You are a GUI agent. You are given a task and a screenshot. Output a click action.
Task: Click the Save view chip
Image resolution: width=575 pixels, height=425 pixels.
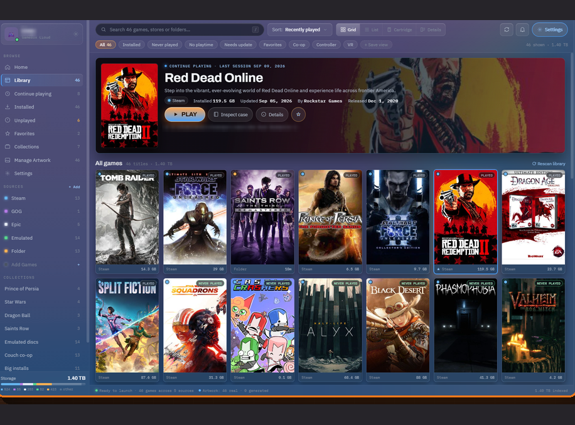(376, 45)
